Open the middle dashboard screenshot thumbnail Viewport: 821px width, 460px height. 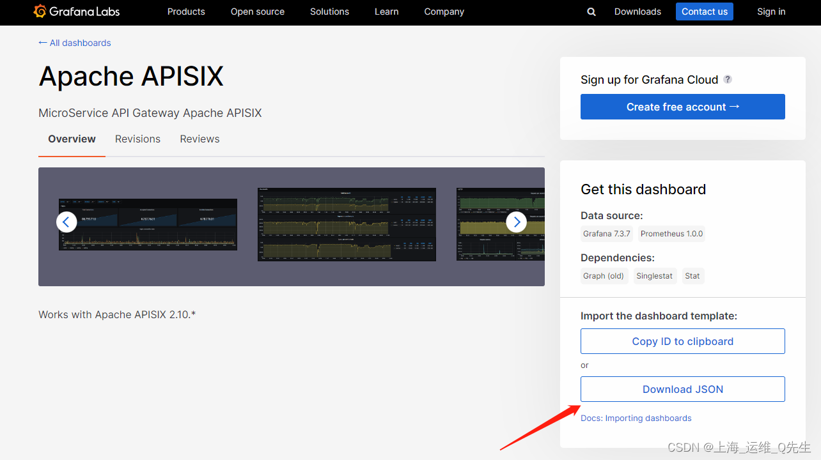(x=347, y=224)
